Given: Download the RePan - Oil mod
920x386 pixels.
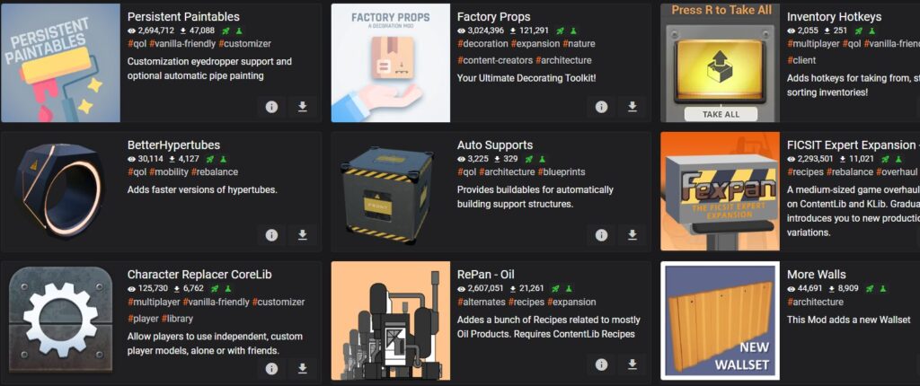Looking at the screenshot, I should tap(632, 364).
